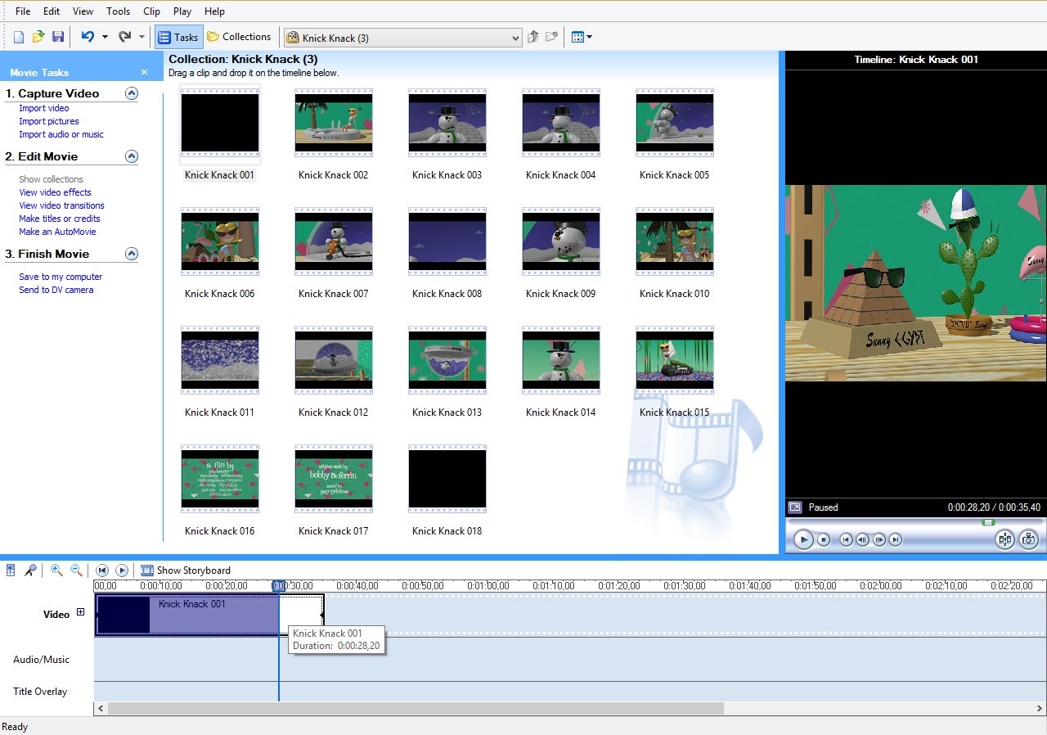Open the redo history dropdown arrow
This screenshot has height=735, width=1047.
click(x=142, y=37)
